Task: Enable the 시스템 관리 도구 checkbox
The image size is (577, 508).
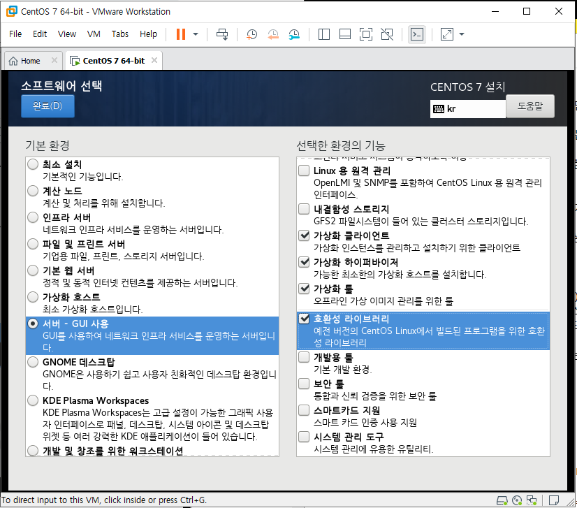Action: tap(304, 437)
